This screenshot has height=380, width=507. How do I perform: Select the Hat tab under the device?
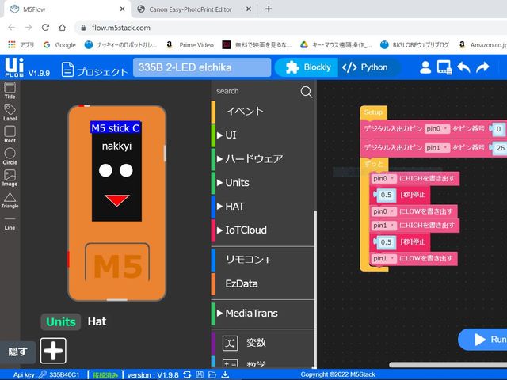click(97, 321)
